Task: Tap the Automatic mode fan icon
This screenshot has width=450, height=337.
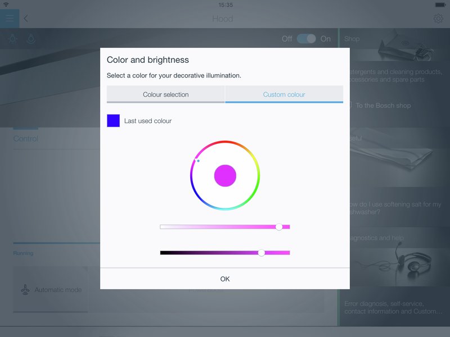Action: point(25,290)
